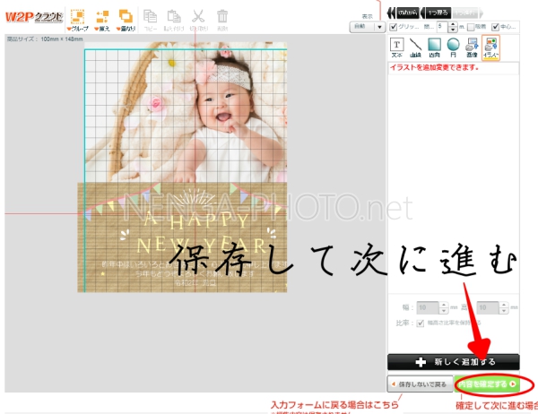538x414 pixels.
Task: Select the 文字 (text) tool
Action: [x=396, y=47]
